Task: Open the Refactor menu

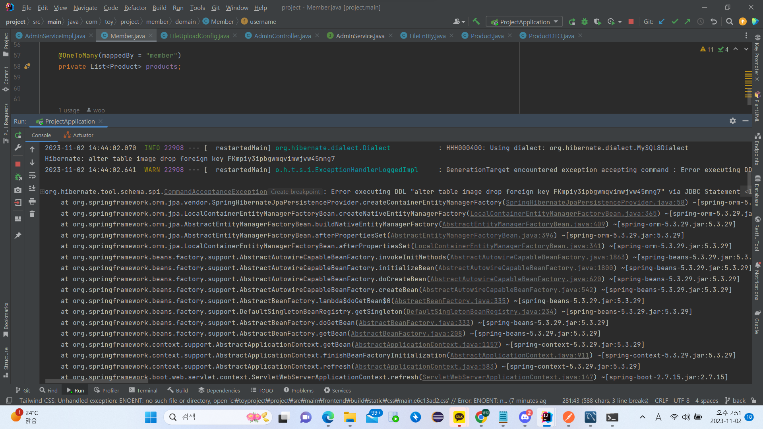Action: pos(135,8)
